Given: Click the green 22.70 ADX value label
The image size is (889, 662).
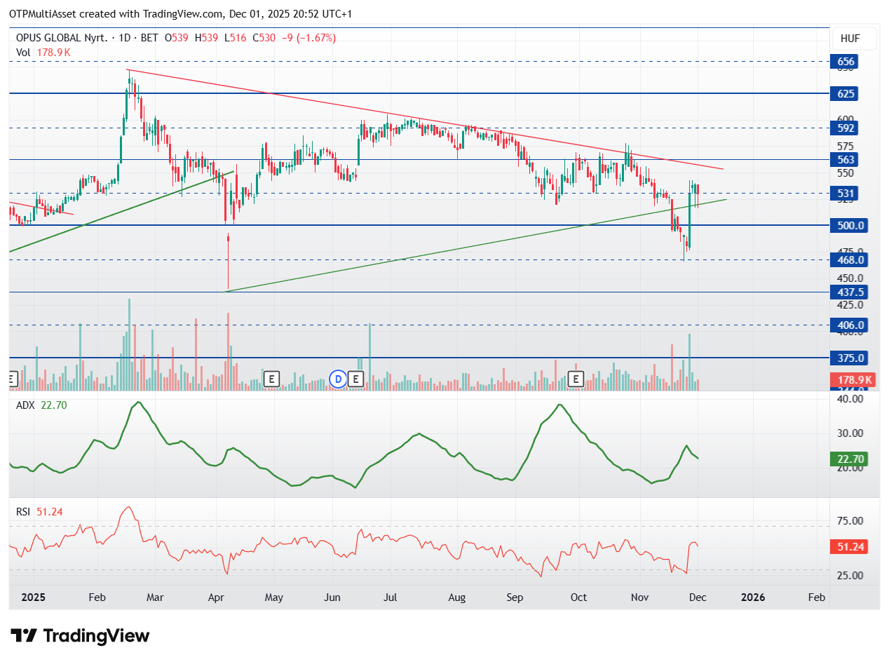Looking at the screenshot, I should coord(850,459).
